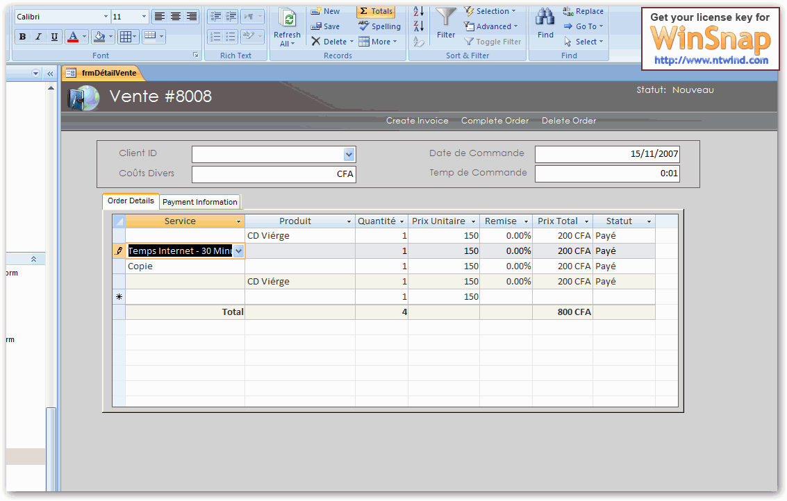Open the Select menu in Find group
787x501 pixels.
pos(583,42)
